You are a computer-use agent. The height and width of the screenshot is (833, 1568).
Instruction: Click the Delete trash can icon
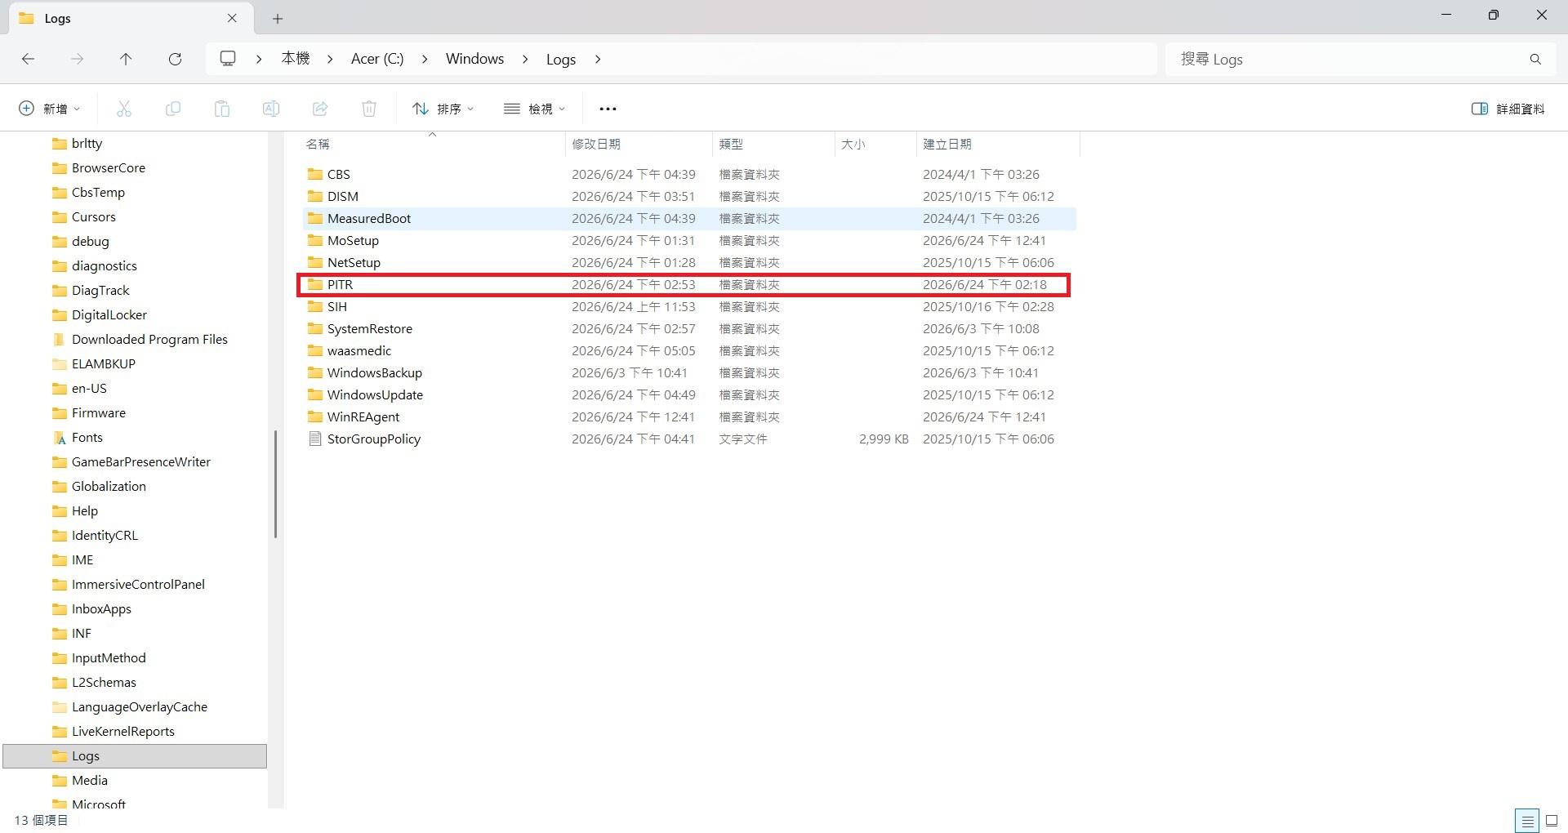click(x=369, y=109)
